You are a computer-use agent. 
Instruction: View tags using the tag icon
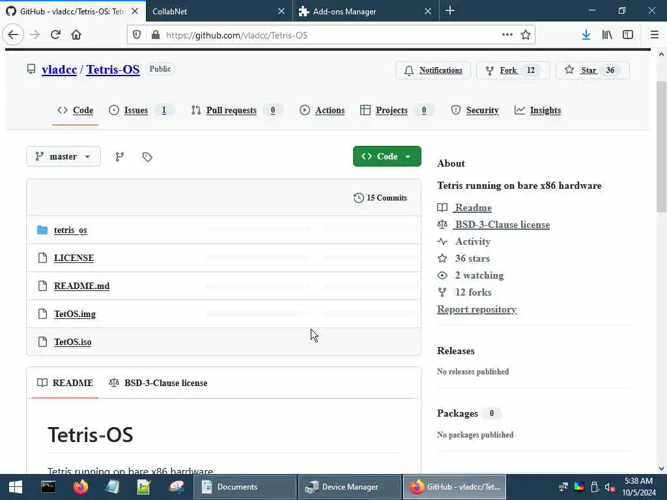click(147, 157)
